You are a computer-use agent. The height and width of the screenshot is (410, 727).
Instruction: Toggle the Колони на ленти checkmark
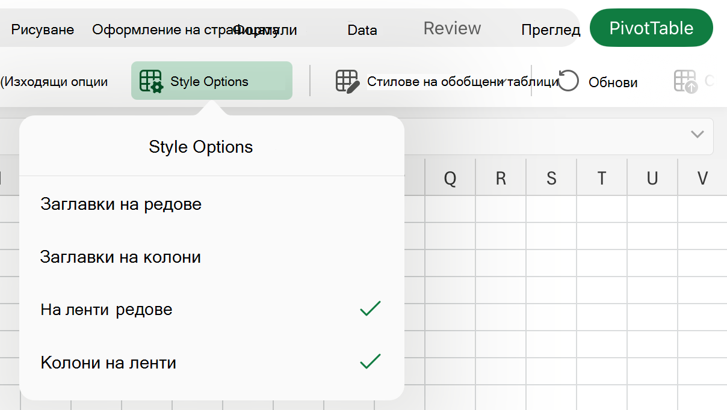tap(370, 362)
